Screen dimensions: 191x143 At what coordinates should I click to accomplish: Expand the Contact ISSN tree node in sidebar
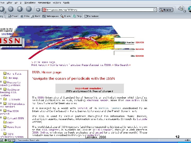(x=1, y=118)
